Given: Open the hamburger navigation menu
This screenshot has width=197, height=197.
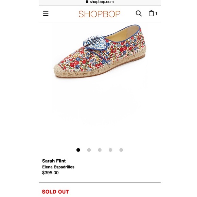Looking at the screenshot, I should 46,14.
